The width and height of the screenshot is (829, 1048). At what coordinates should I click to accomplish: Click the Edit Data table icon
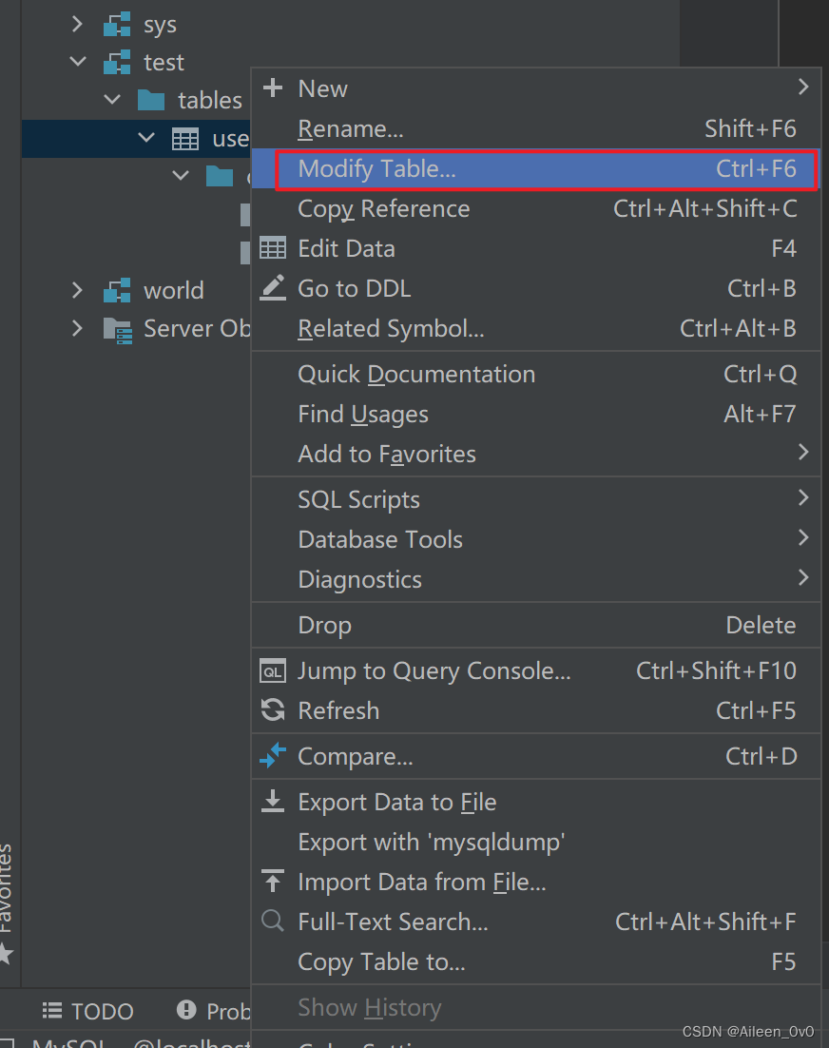tap(273, 249)
